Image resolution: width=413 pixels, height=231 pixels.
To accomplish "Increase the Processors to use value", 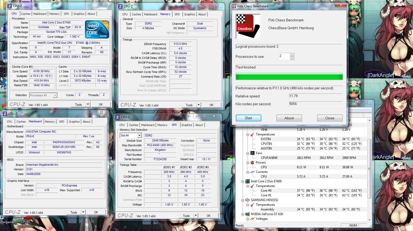I will pos(292,55).
